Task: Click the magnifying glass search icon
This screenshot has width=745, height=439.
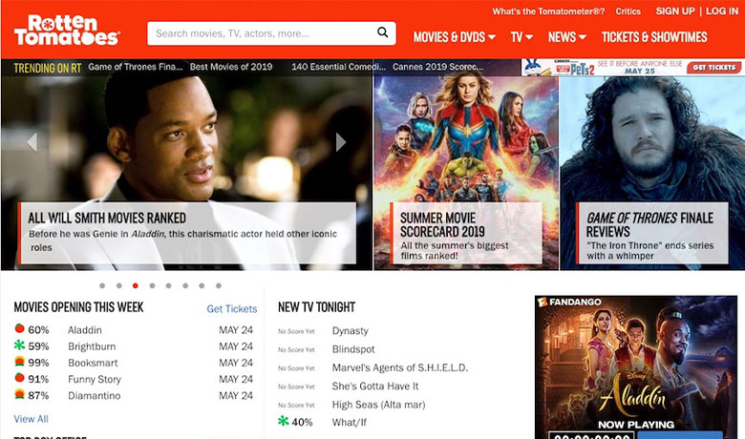Action: click(x=383, y=33)
